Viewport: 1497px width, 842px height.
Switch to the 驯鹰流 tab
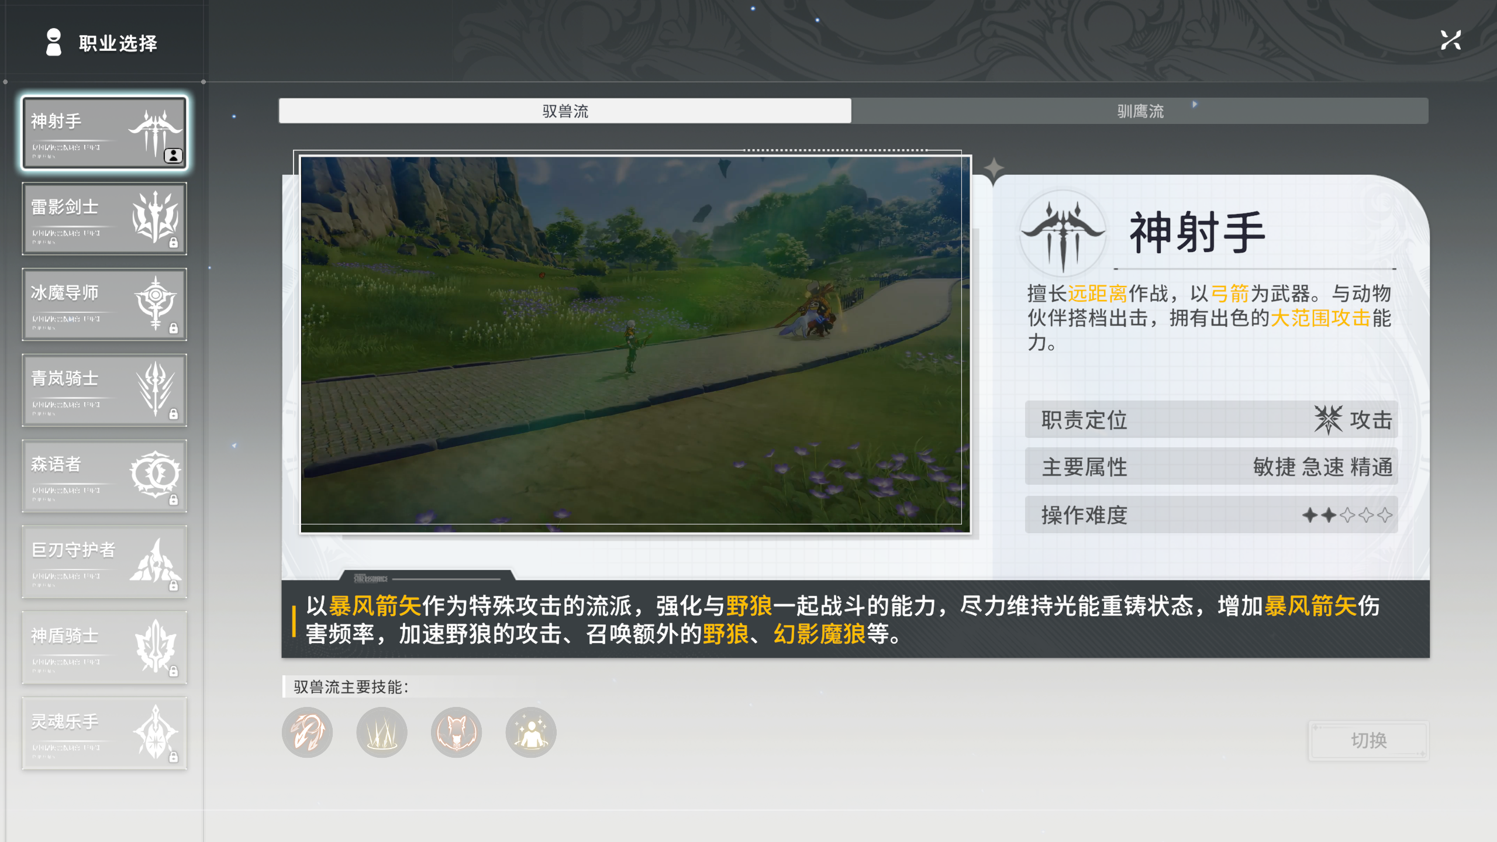pyautogui.click(x=1140, y=111)
